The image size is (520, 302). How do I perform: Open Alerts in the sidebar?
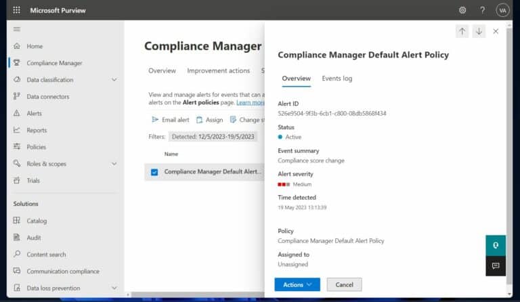[34, 113]
